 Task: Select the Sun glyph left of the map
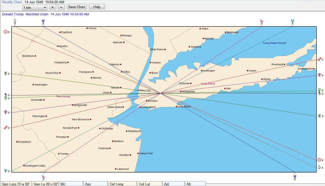(5, 32)
